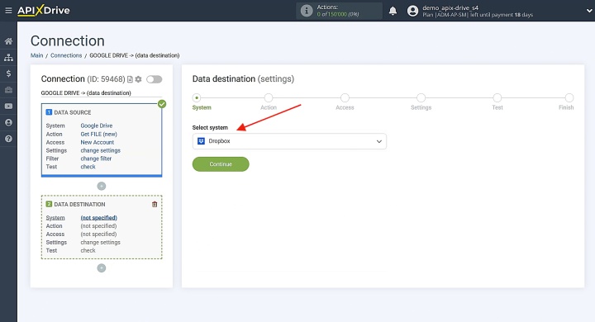595x322 pixels.
Task: Open the notifications bell
Action: click(x=393, y=11)
